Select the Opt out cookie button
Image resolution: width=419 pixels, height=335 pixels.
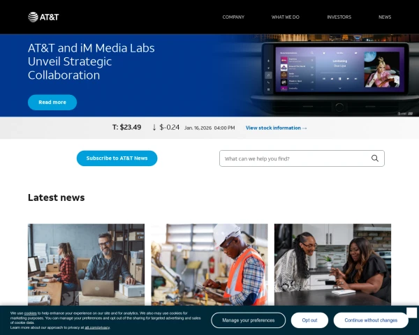309,320
